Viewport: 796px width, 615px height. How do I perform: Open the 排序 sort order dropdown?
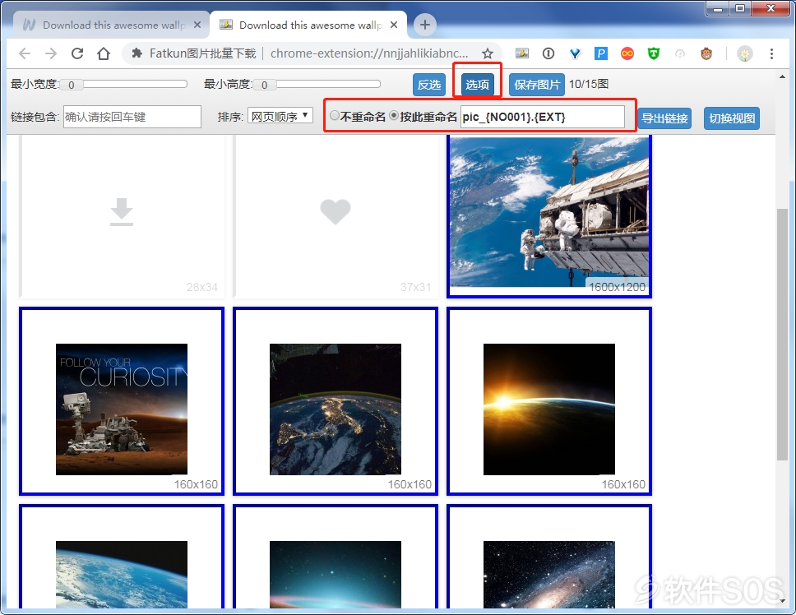coord(280,116)
